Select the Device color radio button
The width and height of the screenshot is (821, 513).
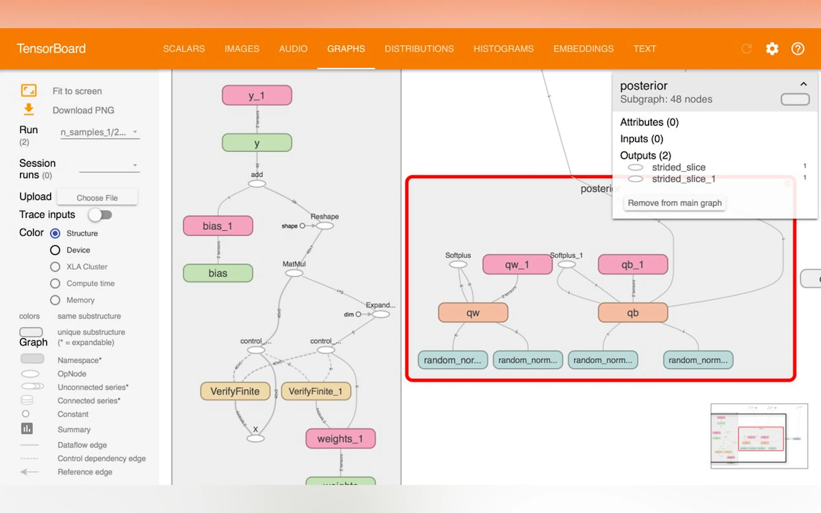[55, 250]
